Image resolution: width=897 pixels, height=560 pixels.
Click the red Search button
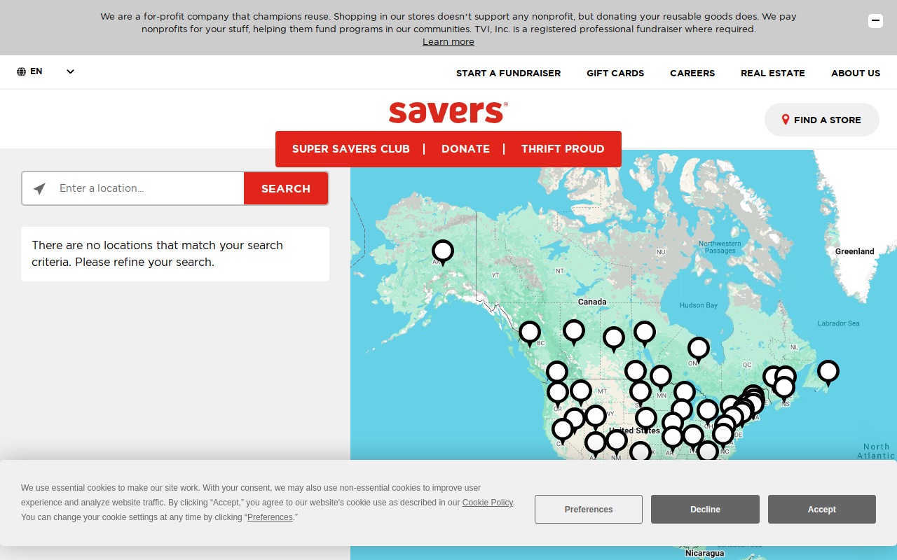coord(286,188)
